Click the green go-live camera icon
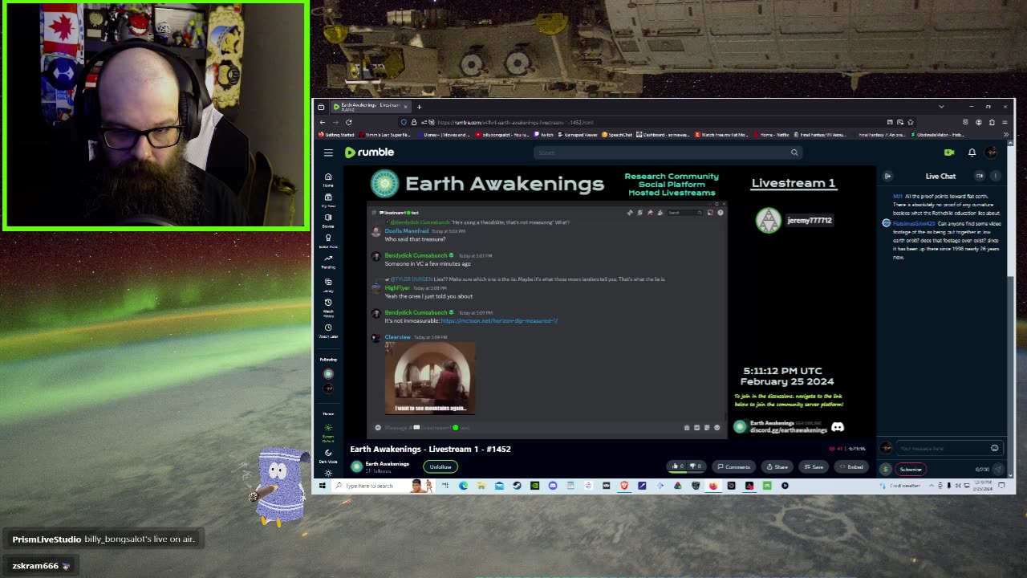 tap(949, 153)
